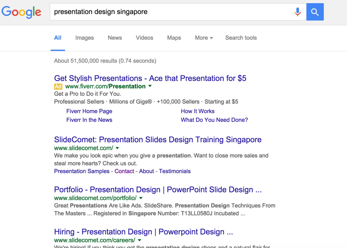The width and height of the screenshot is (347, 248).
Task: Click the www.slidecomet.com/ URL text
Action: 84,148
